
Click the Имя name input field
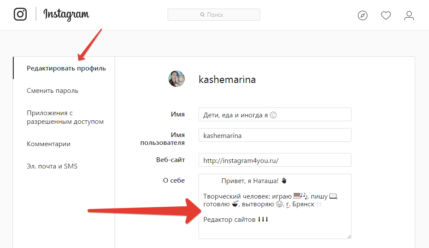coord(275,114)
